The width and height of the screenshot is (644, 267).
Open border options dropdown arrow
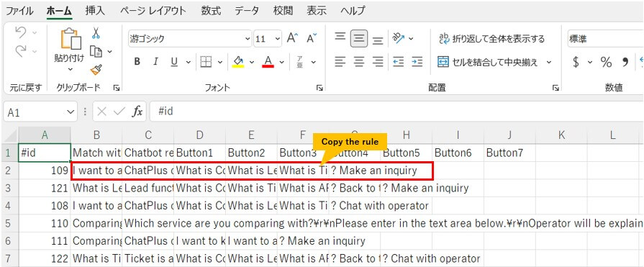(219, 62)
